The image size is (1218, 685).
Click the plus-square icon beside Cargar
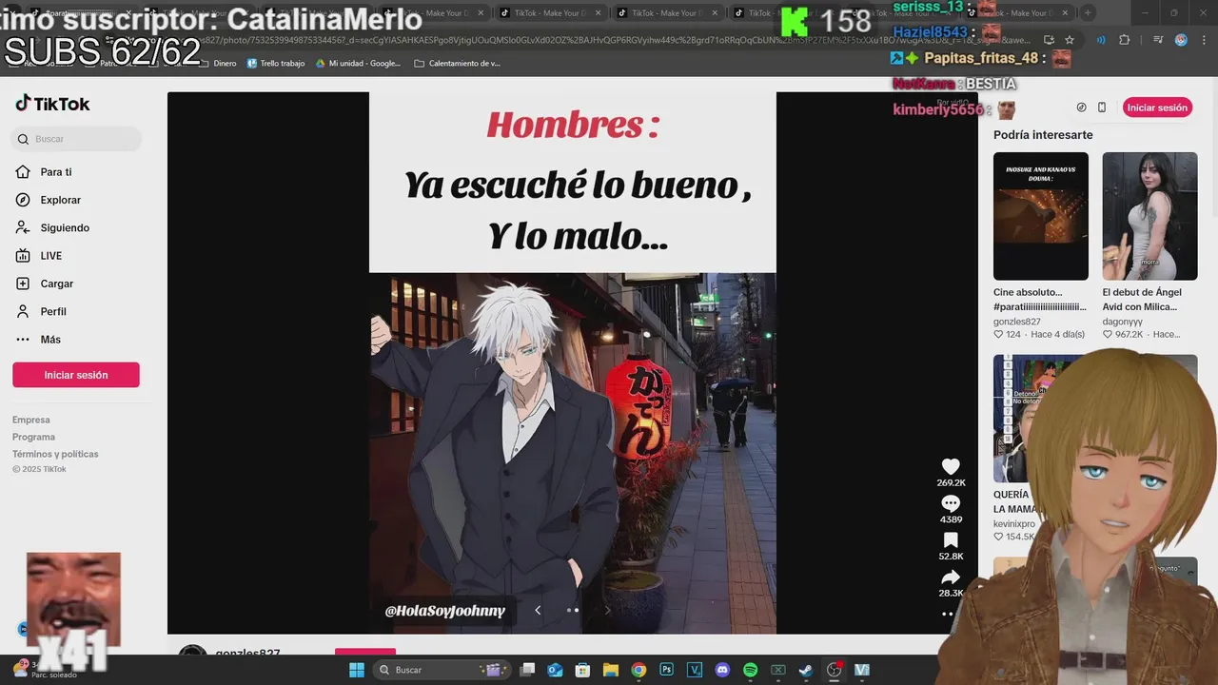point(23,284)
